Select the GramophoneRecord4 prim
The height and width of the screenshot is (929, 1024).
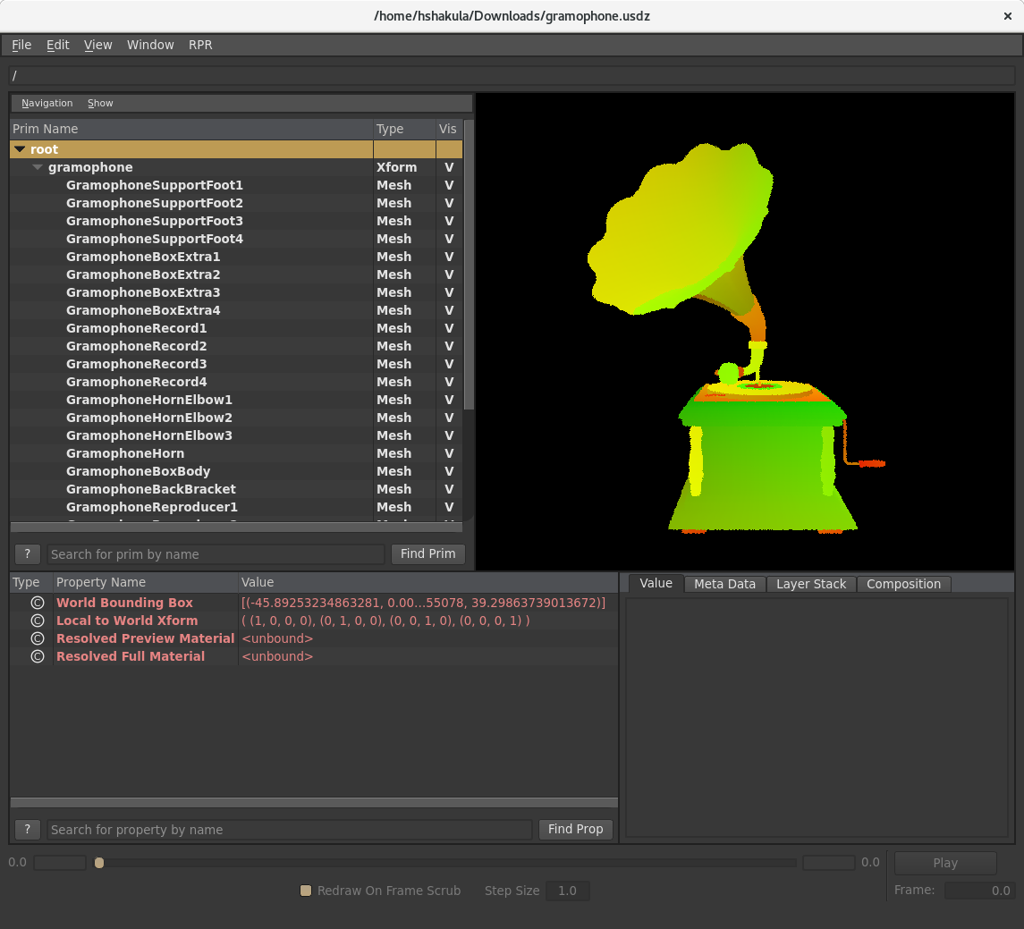[137, 382]
